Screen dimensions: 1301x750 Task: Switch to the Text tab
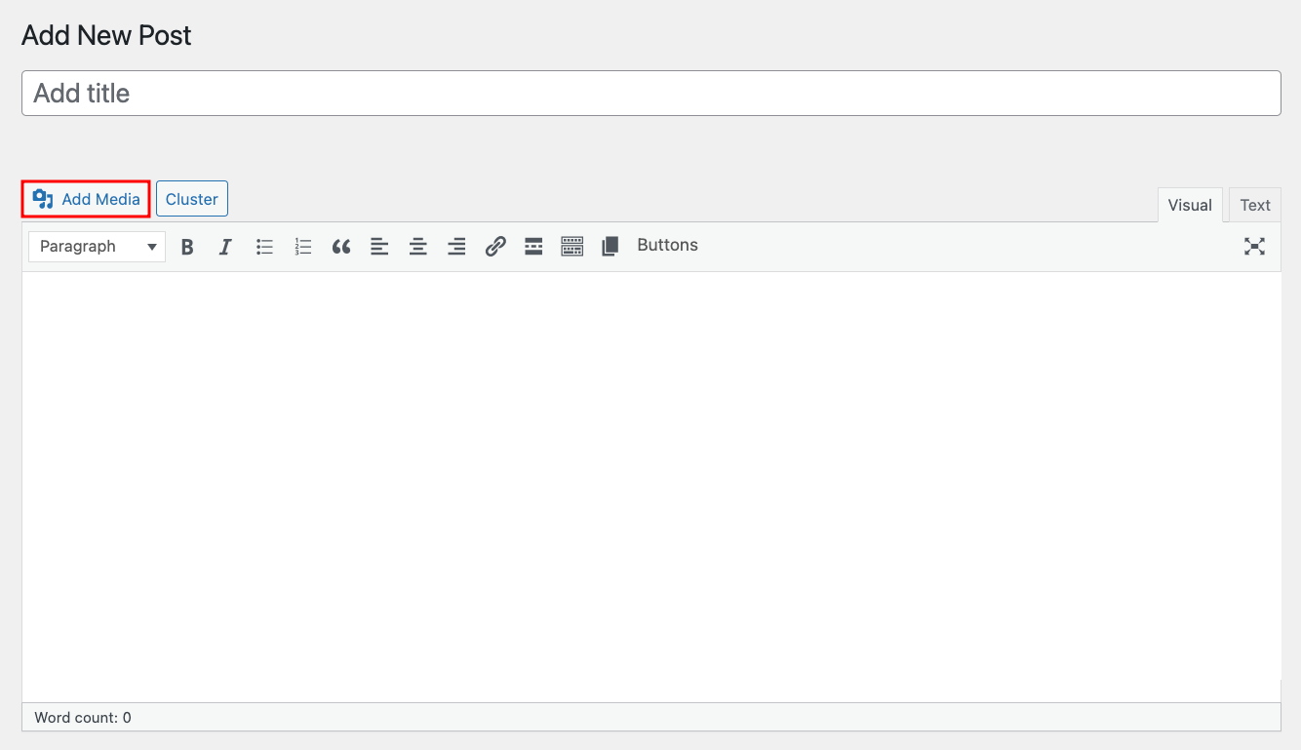point(1254,205)
